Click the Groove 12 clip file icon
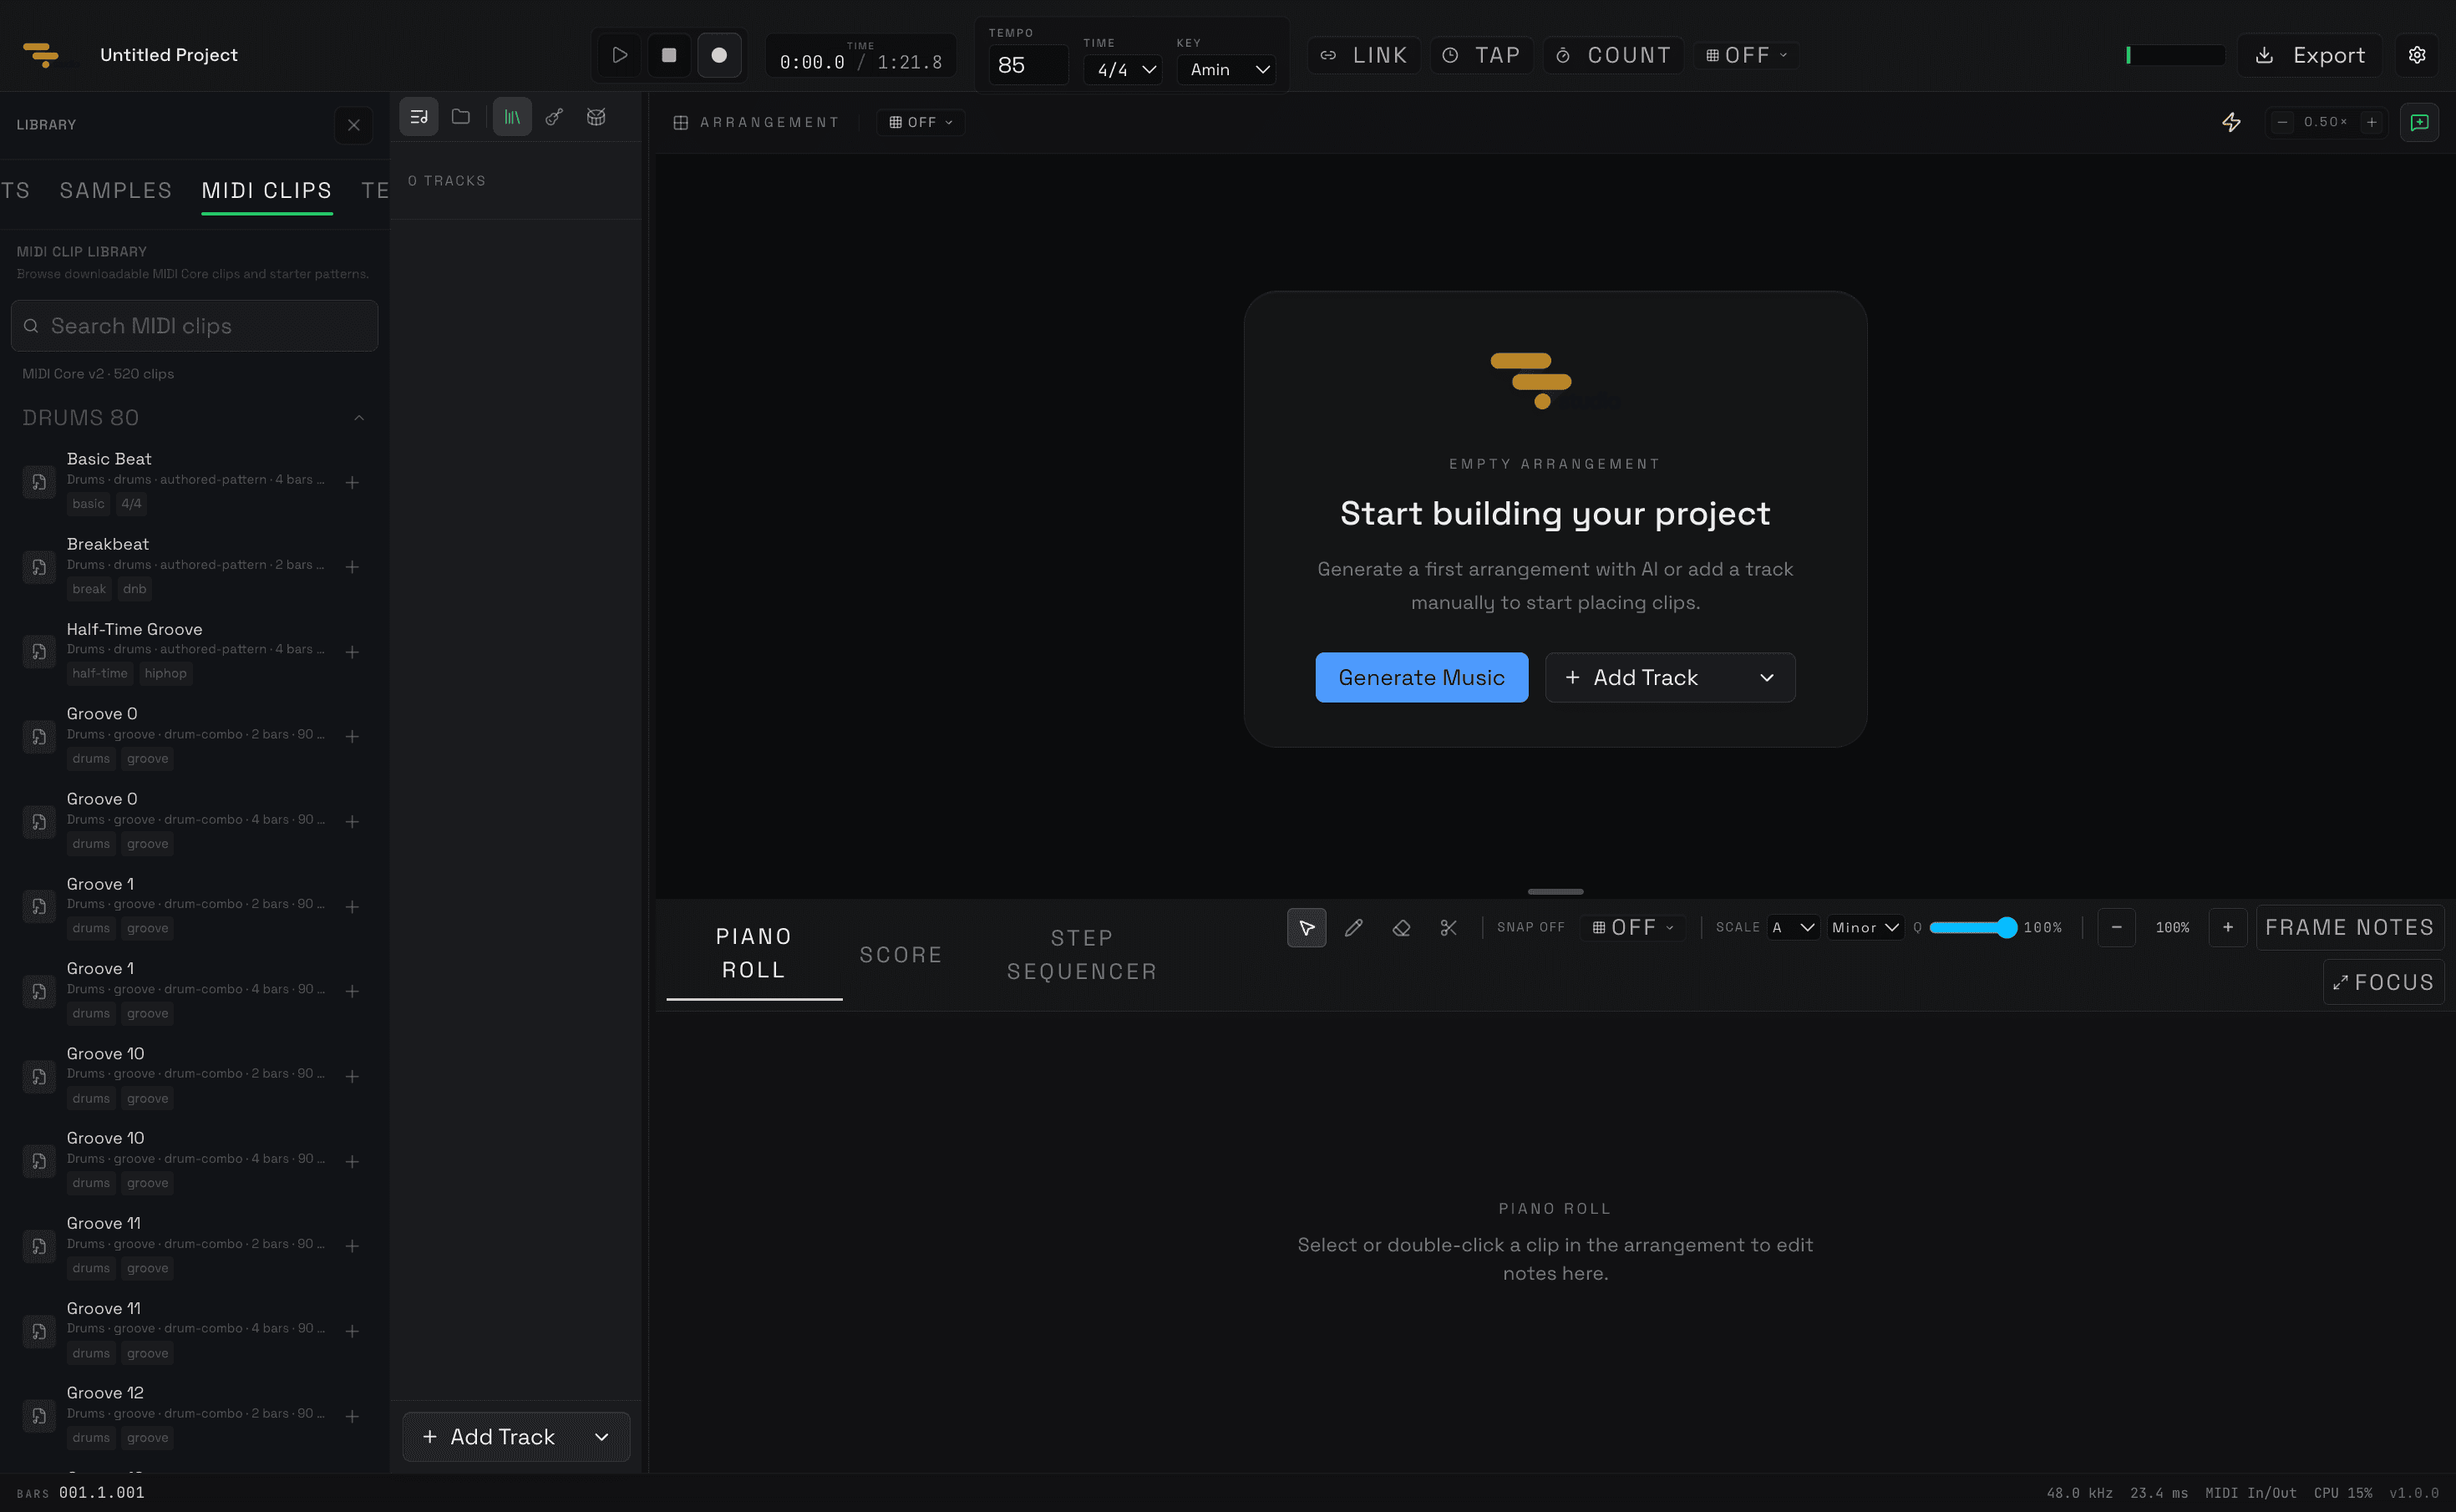This screenshot has height=1512, width=2456. (x=39, y=1416)
